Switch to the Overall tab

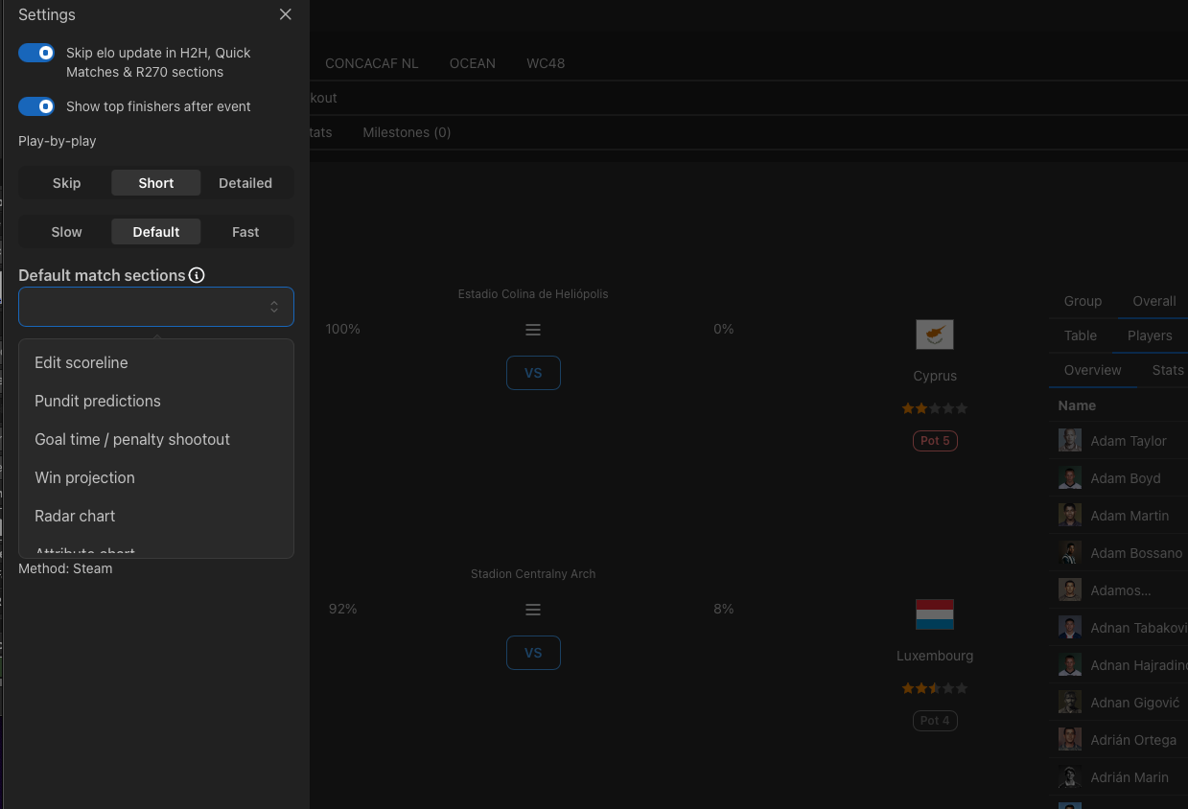pos(1153,301)
